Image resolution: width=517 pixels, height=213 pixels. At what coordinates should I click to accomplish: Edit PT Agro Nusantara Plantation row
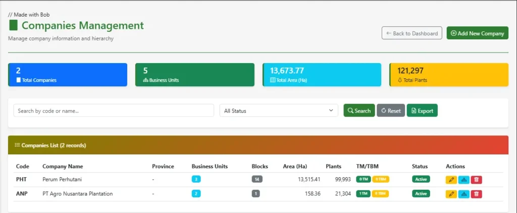(x=451, y=194)
